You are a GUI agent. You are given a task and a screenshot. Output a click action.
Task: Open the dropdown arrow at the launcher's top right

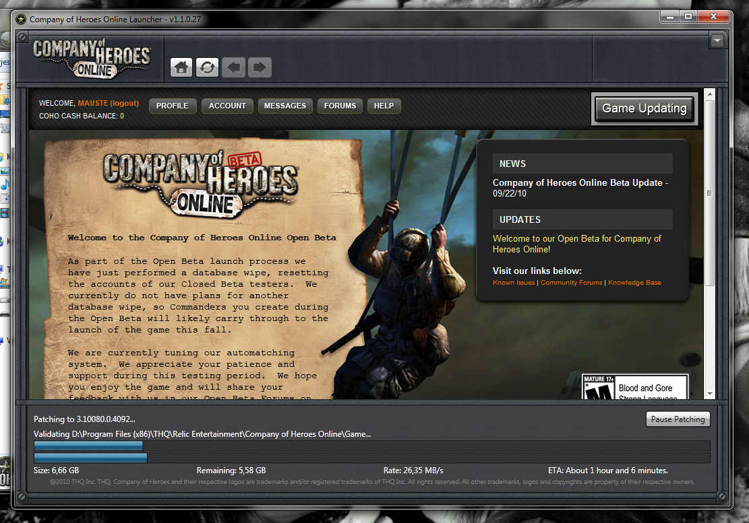pyautogui.click(x=717, y=40)
